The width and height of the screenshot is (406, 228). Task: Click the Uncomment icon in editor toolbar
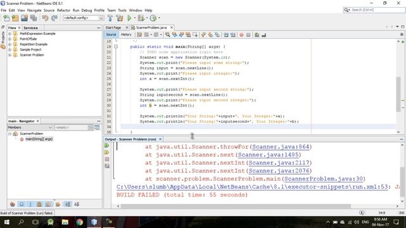pos(264,35)
